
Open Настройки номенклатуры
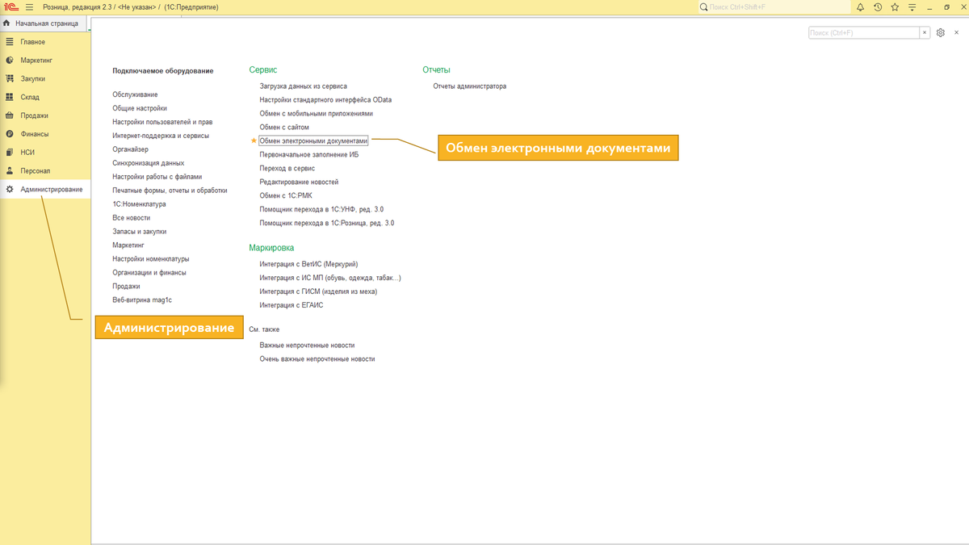pyautogui.click(x=151, y=259)
